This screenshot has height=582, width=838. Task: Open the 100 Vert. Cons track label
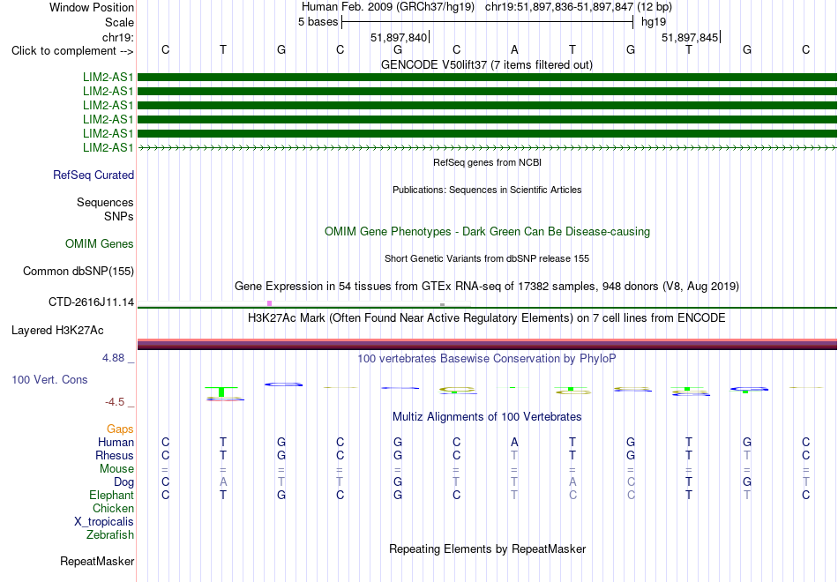tap(49, 379)
